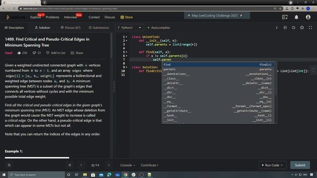Open editor settings gear icon
Screen dimensions: 317x178
pyautogui.click(x=302, y=28)
